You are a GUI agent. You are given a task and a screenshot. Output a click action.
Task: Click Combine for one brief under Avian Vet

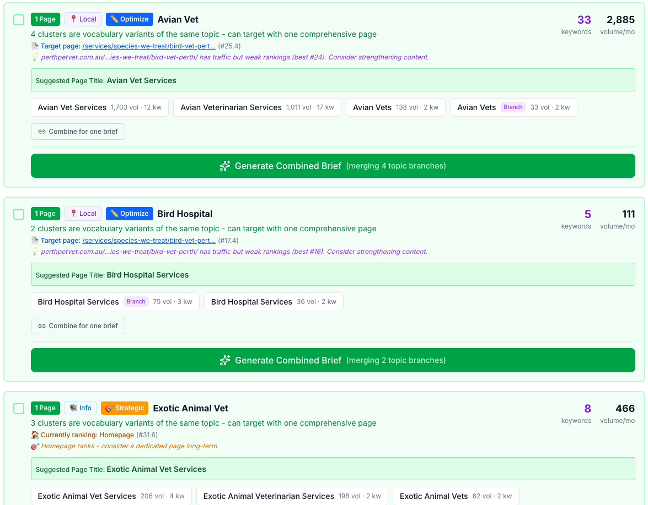pyautogui.click(x=78, y=132)
